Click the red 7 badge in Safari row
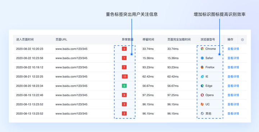Screen dimensions: 259x132 coord(124,58)
